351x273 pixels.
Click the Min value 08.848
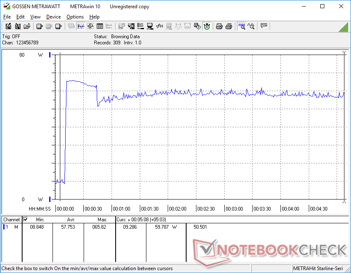[x=37, y=227]
